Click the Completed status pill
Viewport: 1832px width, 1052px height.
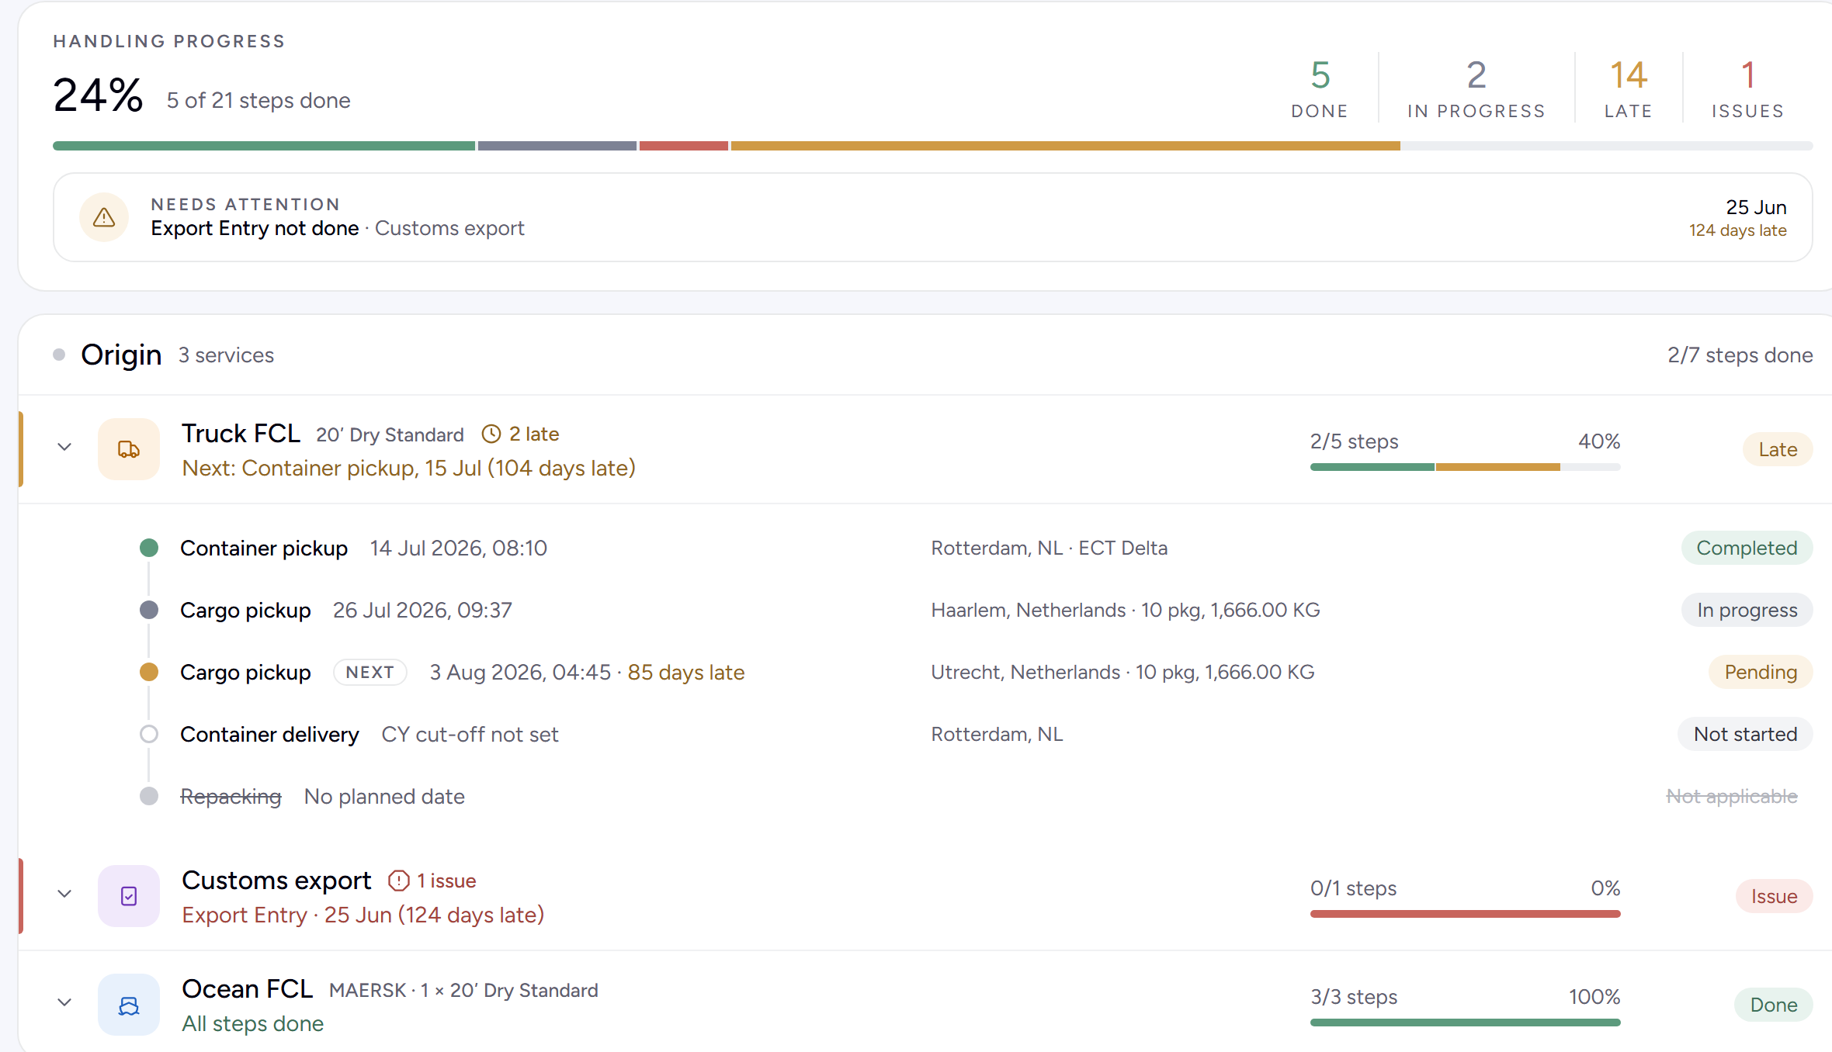tap(1747, 548)
